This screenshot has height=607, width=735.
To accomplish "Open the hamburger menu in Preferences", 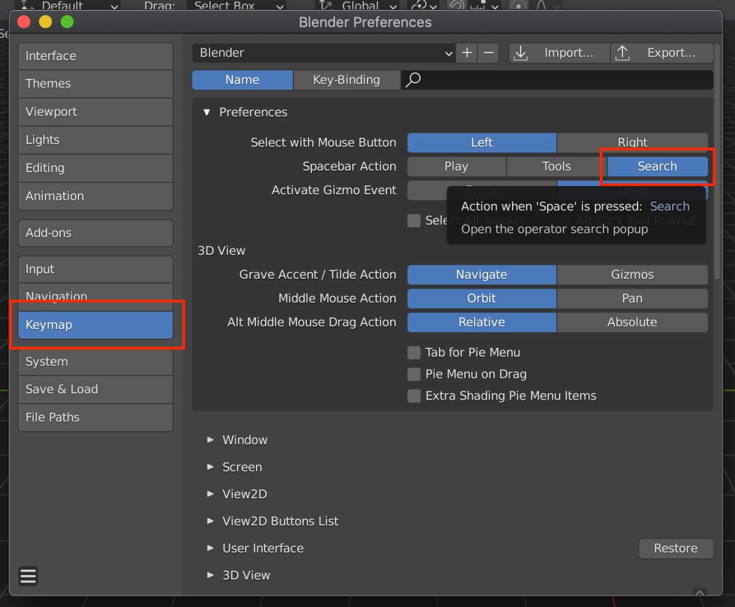I will (x=28, y=576).
